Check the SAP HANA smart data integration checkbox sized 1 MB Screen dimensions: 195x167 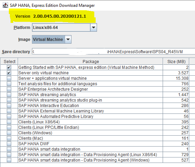(9, 149)
